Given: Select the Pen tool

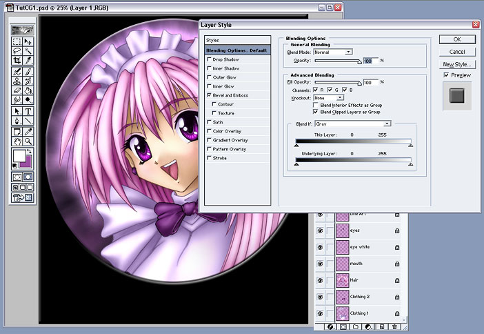Looking at the screenshot, I should [17, 121].
